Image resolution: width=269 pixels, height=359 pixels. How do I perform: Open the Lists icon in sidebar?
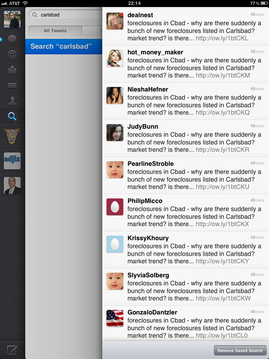pos(12,86)
